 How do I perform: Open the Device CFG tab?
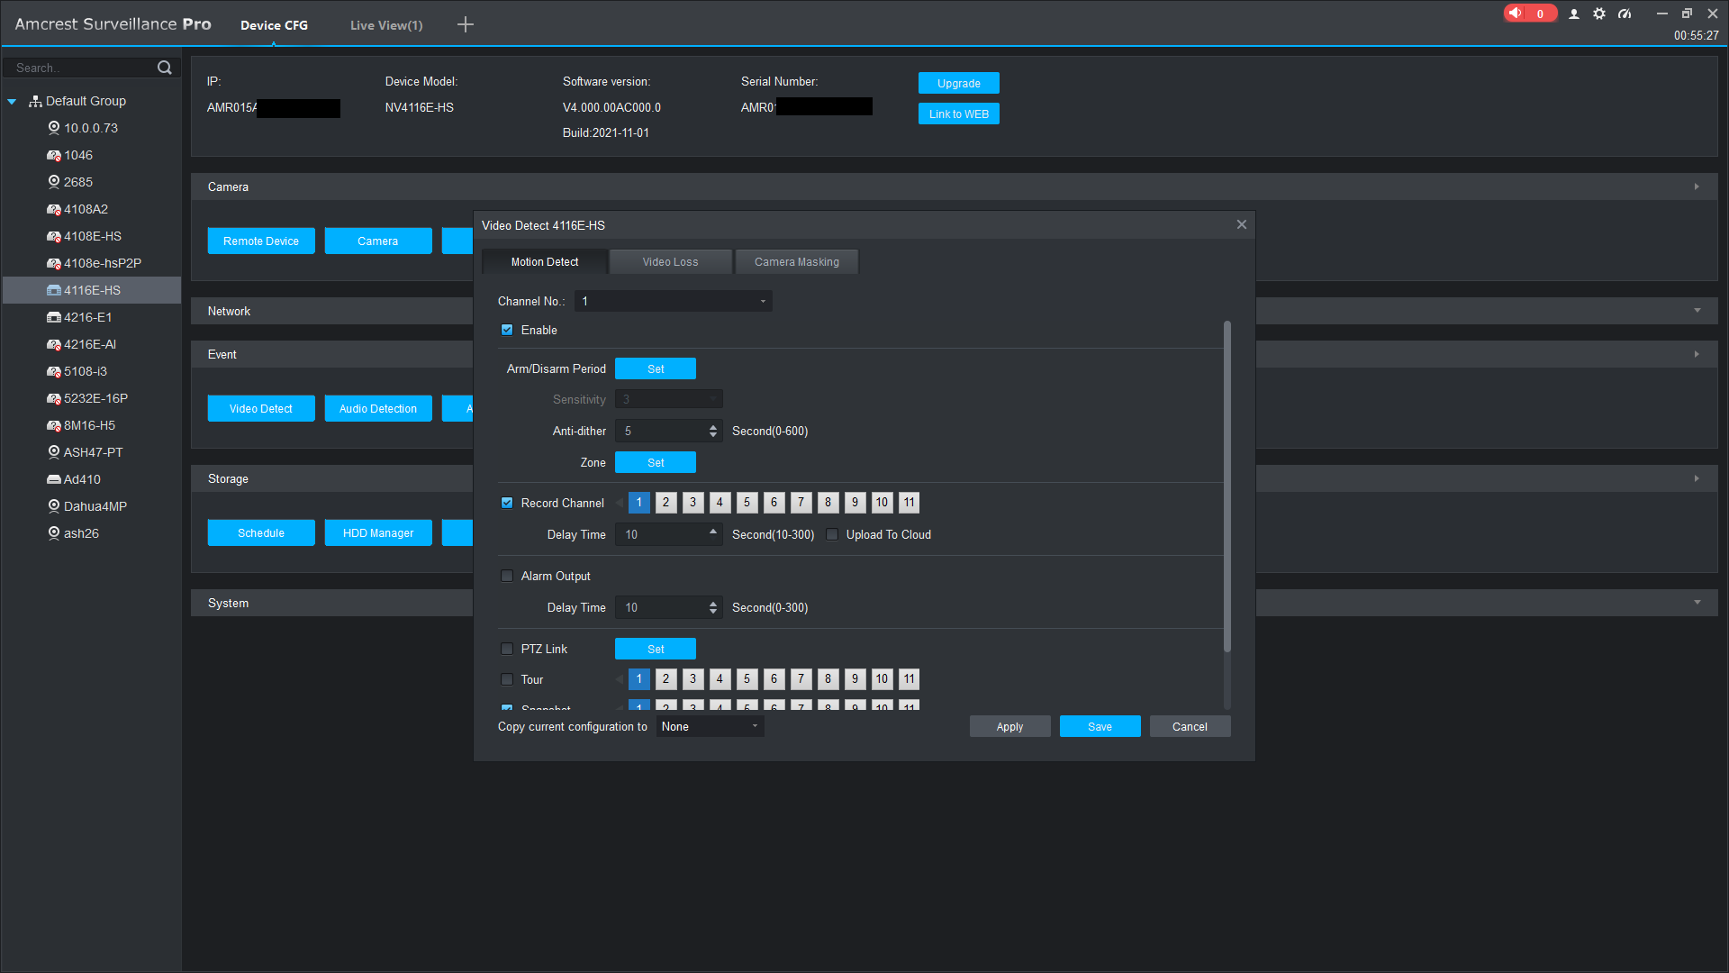[274, 25]
